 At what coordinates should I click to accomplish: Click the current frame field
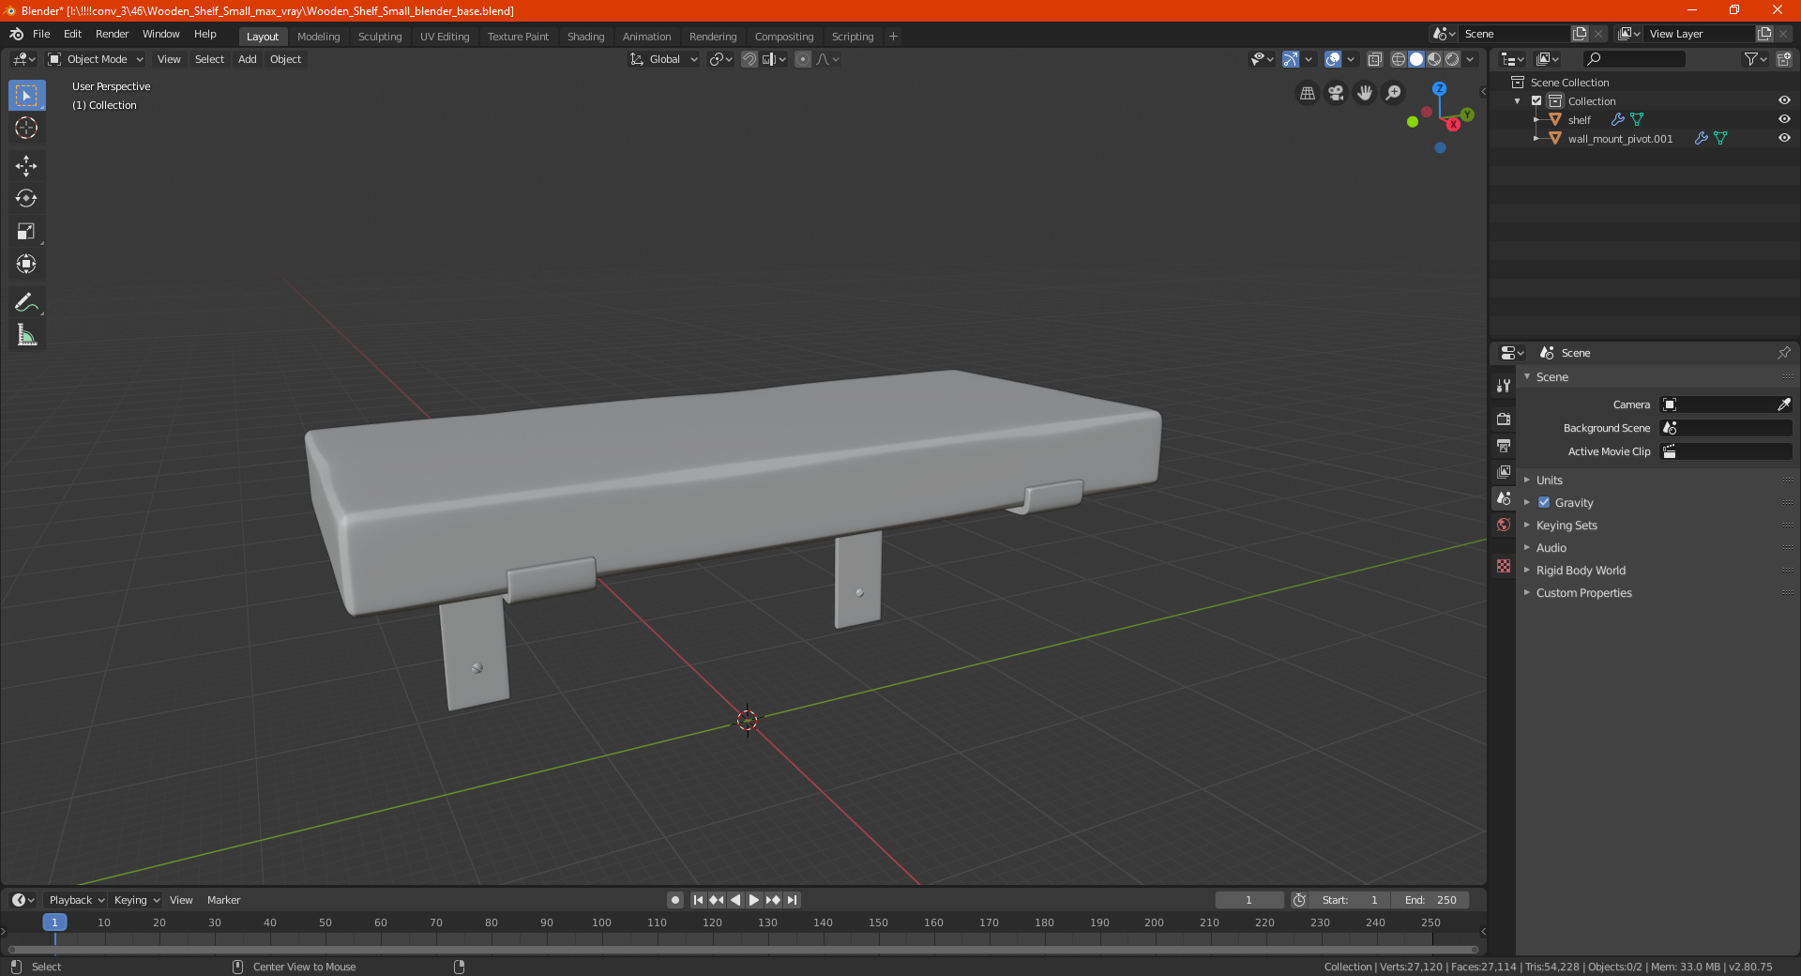coord(1249,900)
